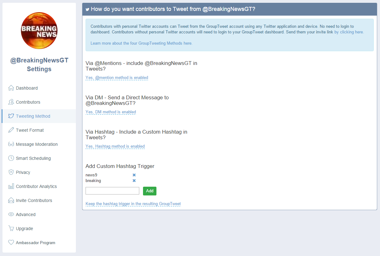The image size is (380, 256).
Task: Click the 'Add Custom Hashtag Trigger' heading
Action: click(x=120, y=166)
